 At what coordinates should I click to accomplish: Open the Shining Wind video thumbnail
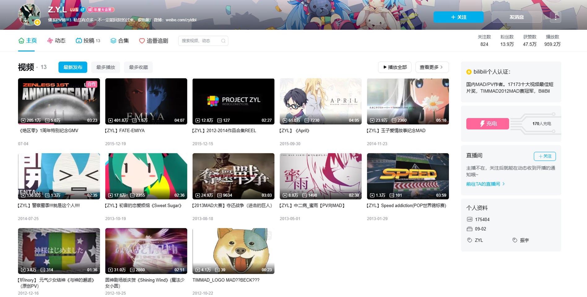coord(146,251)
